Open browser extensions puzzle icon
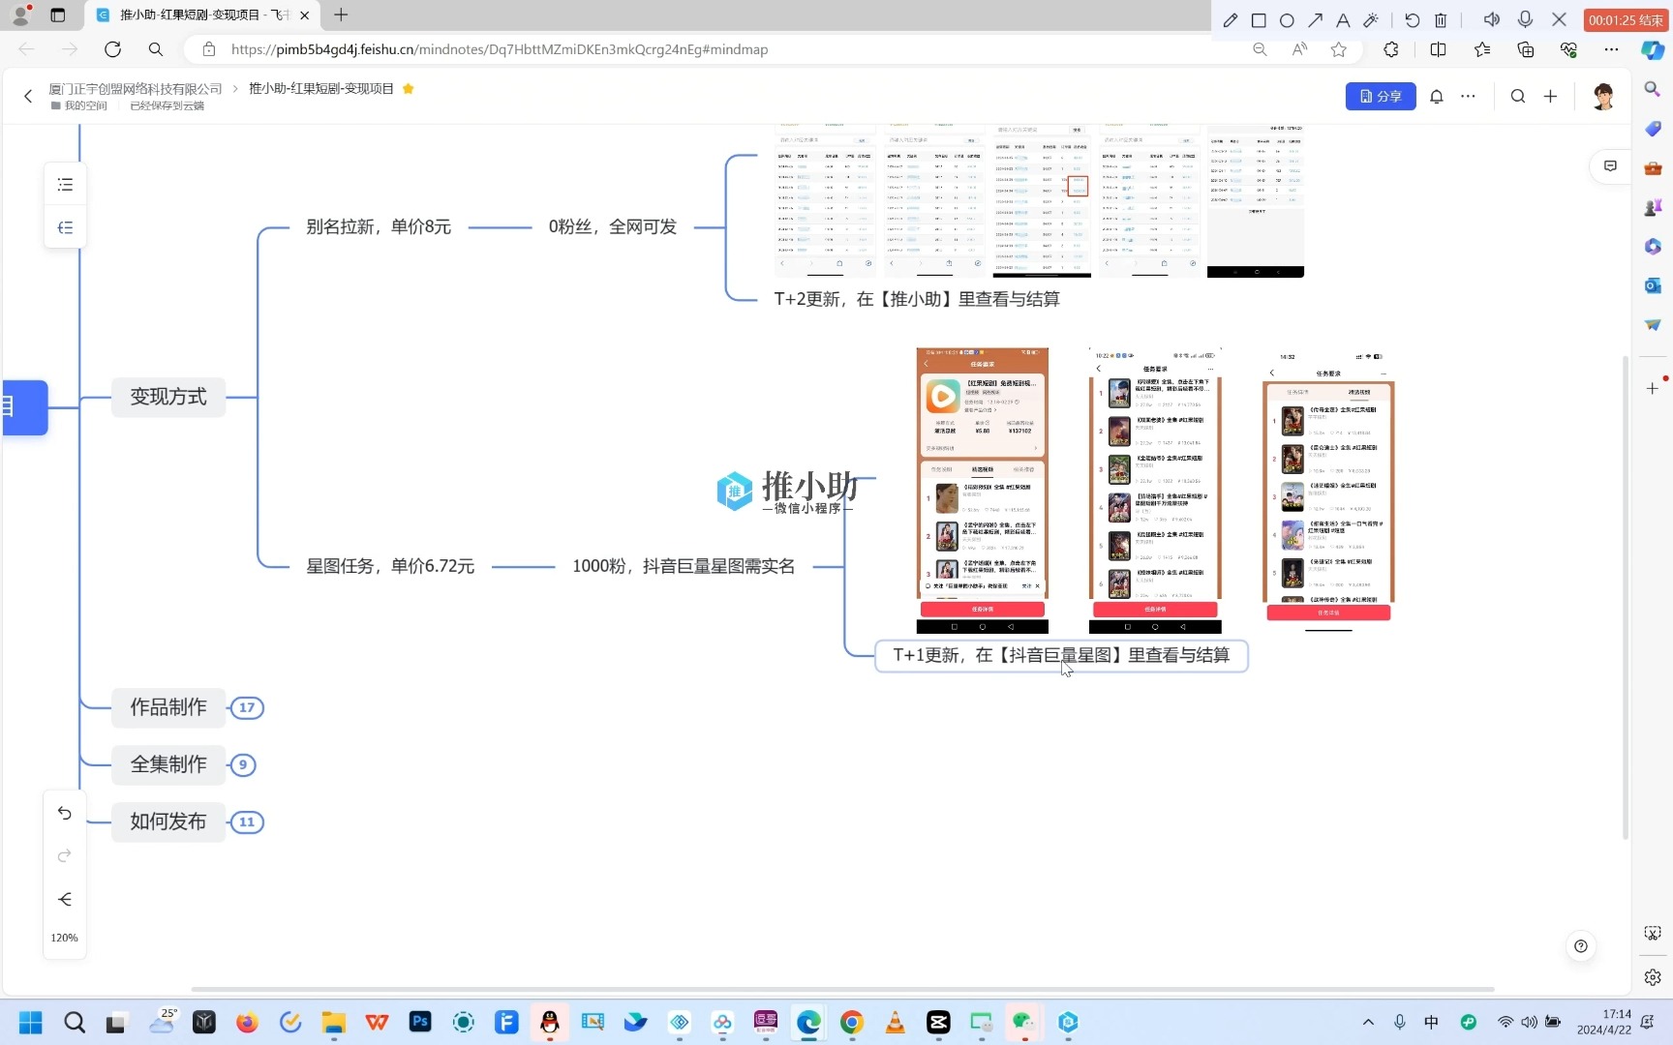This screenshot has width=1673, height=1045. (1391, 49)
